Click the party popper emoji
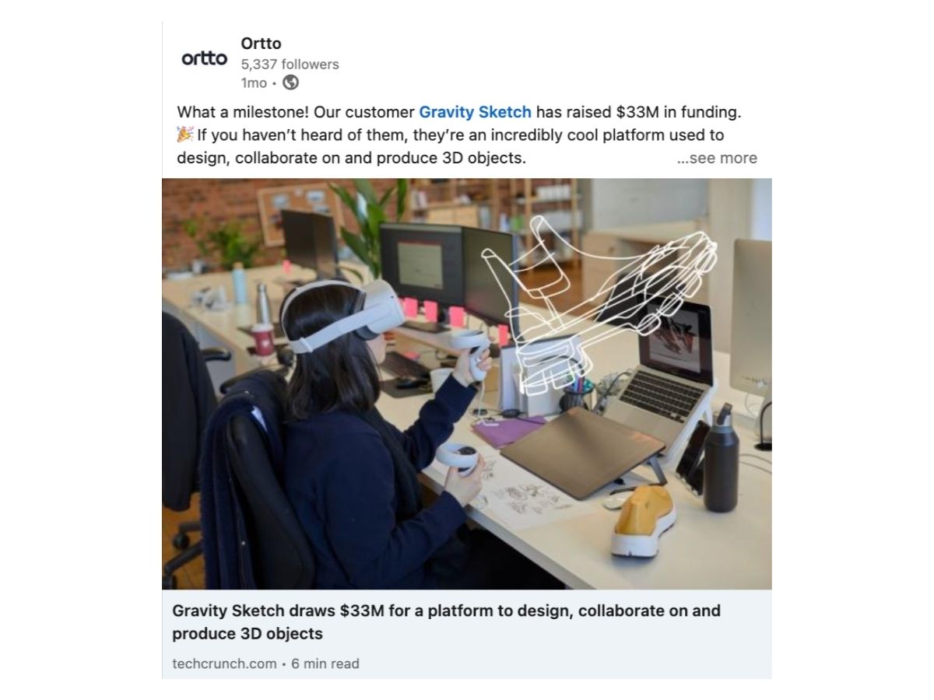Image resolution: width=934 pixels, height=700 pixels. (x=185, y=135)
